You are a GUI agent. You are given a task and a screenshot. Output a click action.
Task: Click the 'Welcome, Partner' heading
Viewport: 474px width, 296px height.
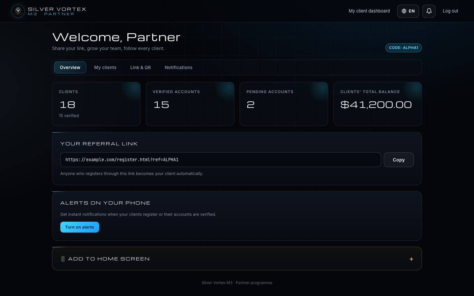(116, 37)
